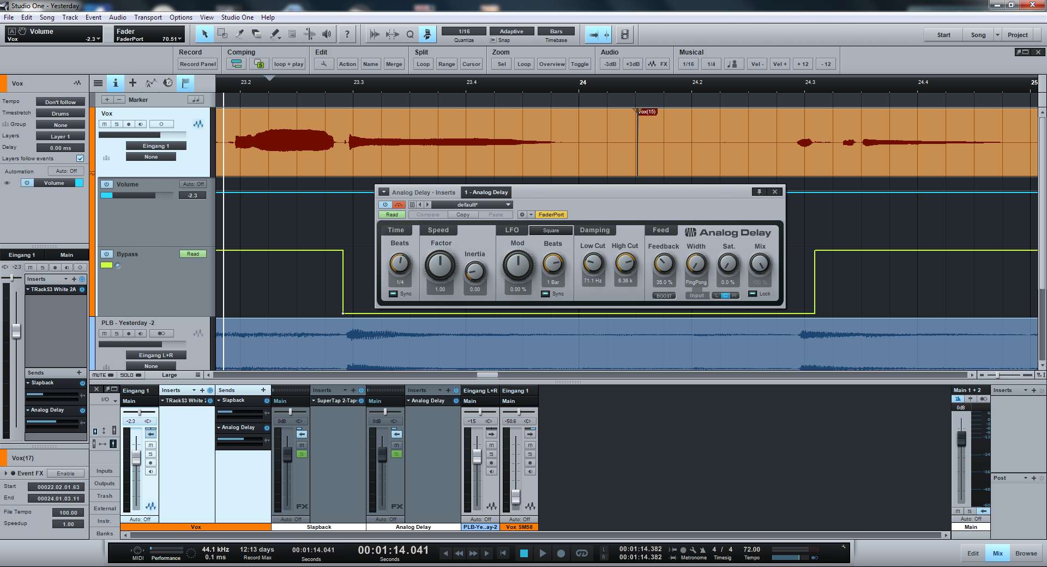Image resolution: width=1047 pixels, height=567 pixels.
Task: Click the Play transport button
Action: pyautogui.click(x=542, y=553)
